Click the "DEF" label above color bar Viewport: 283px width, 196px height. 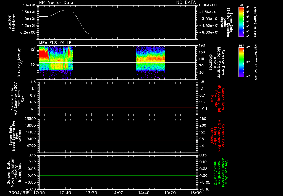[x=242, y=46]
